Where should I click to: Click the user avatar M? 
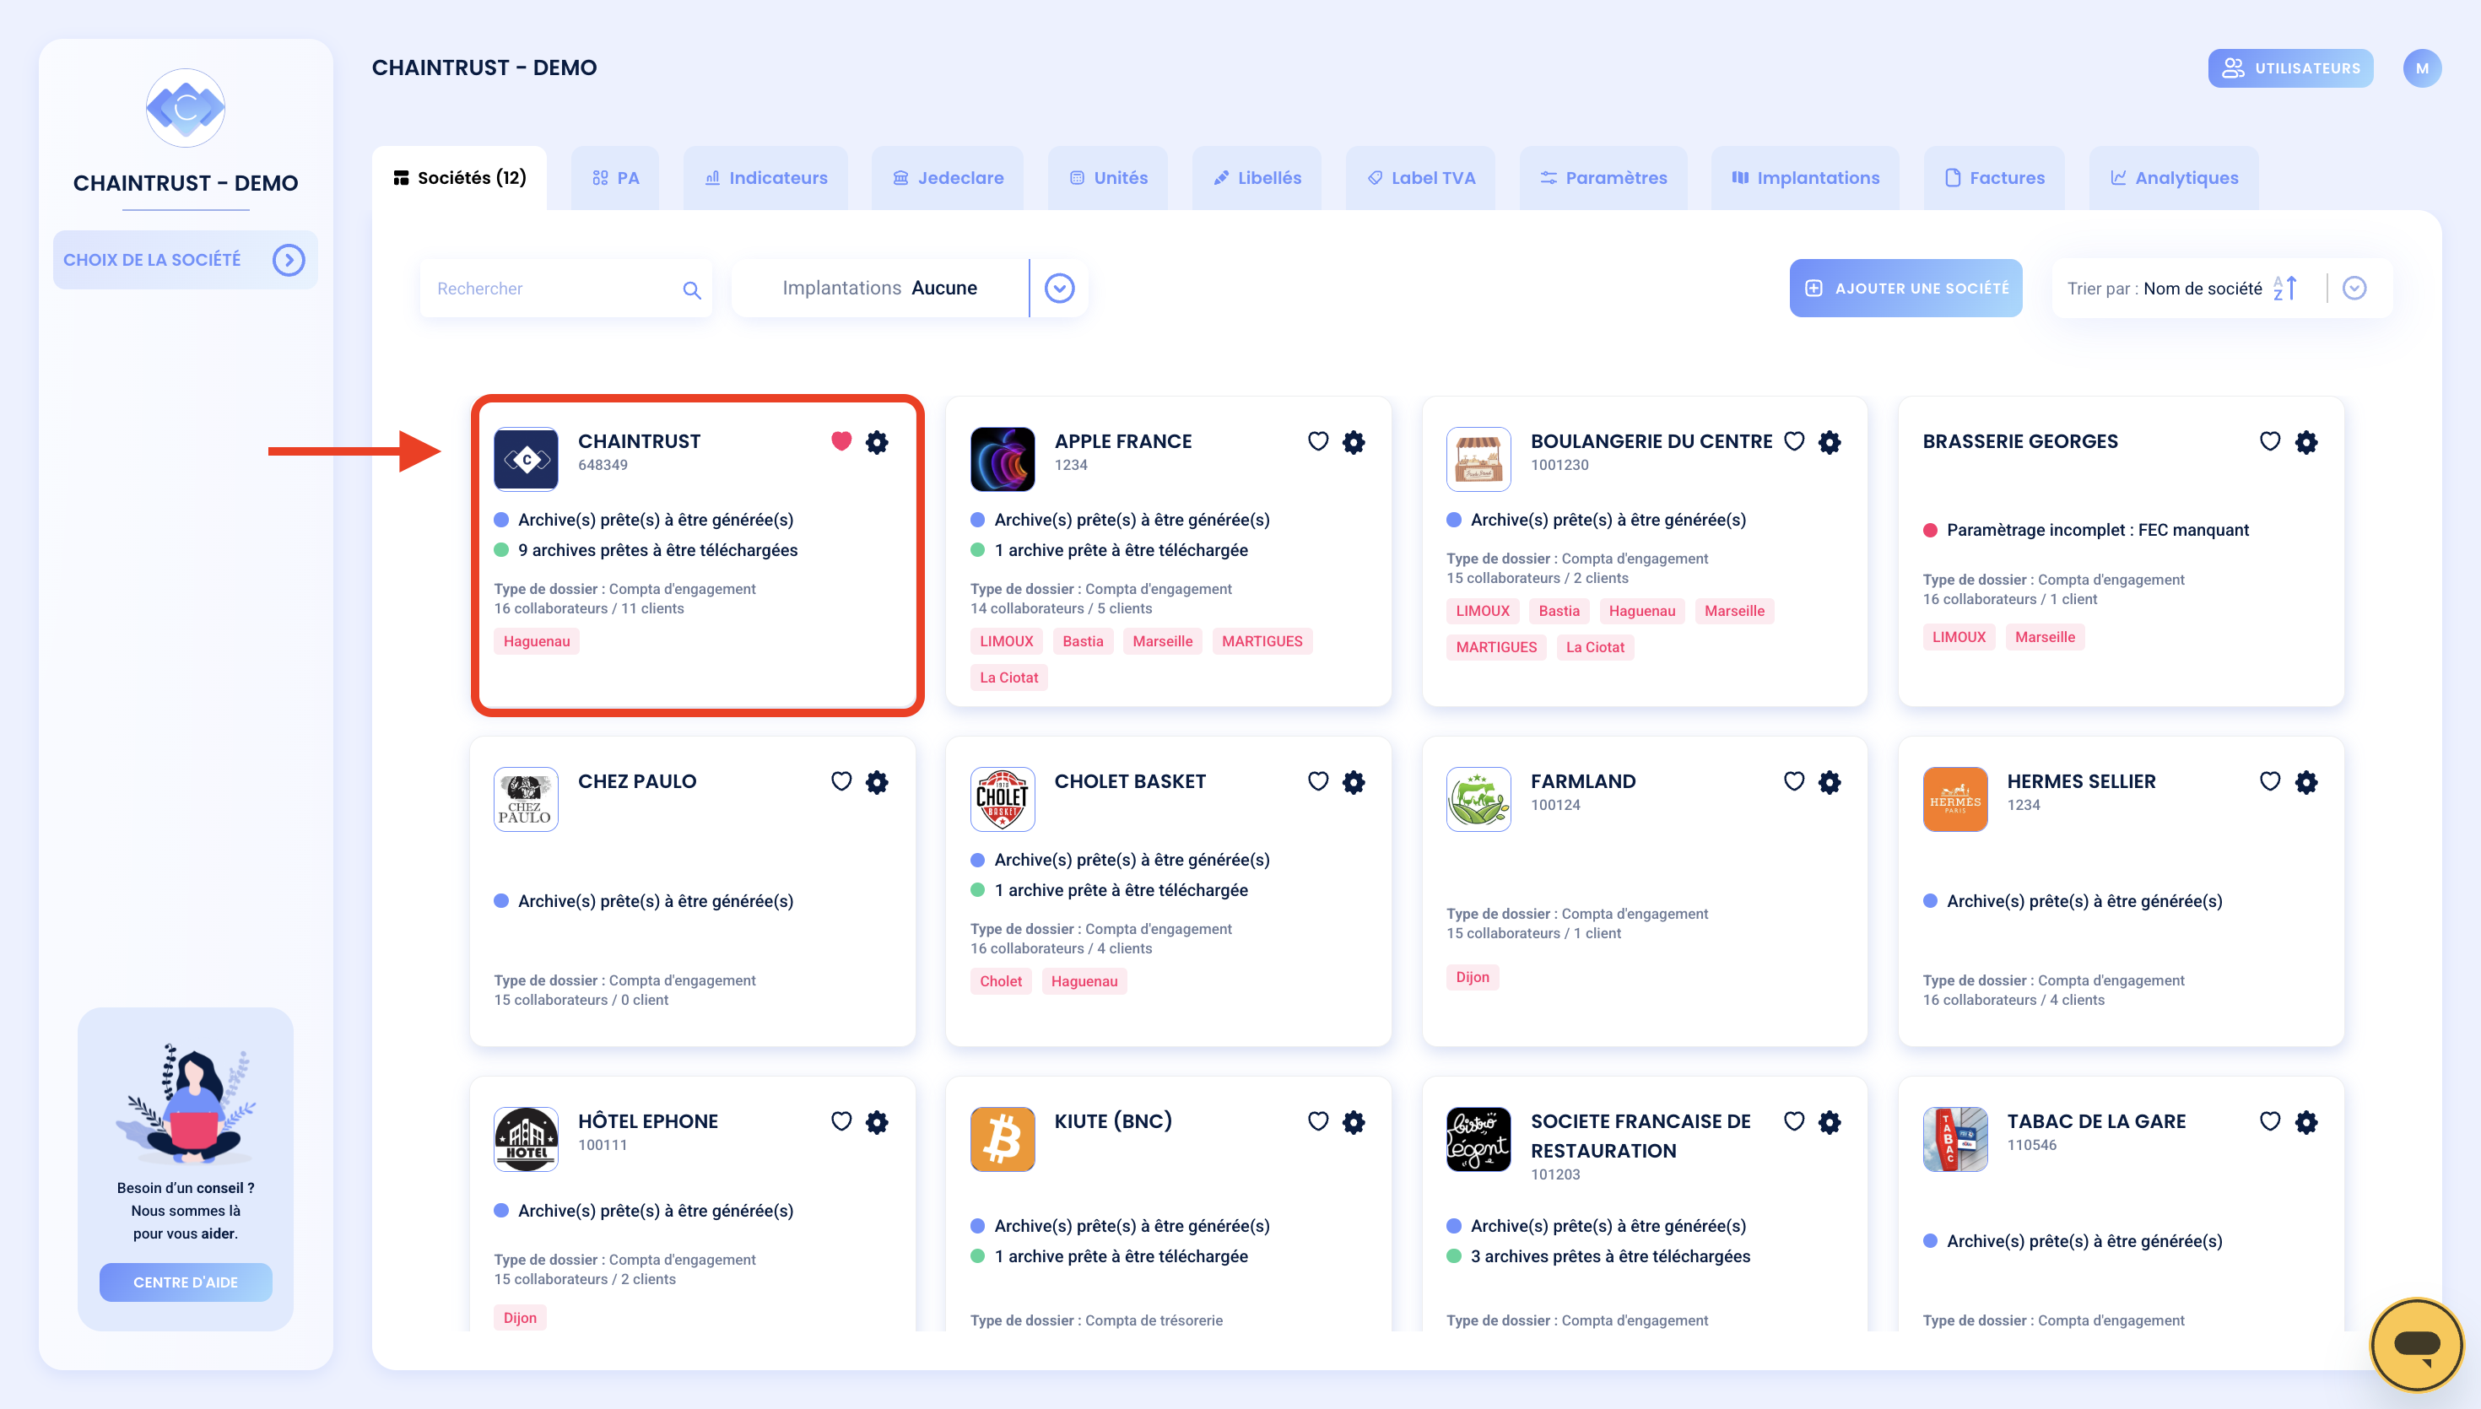pos(2422,67)
